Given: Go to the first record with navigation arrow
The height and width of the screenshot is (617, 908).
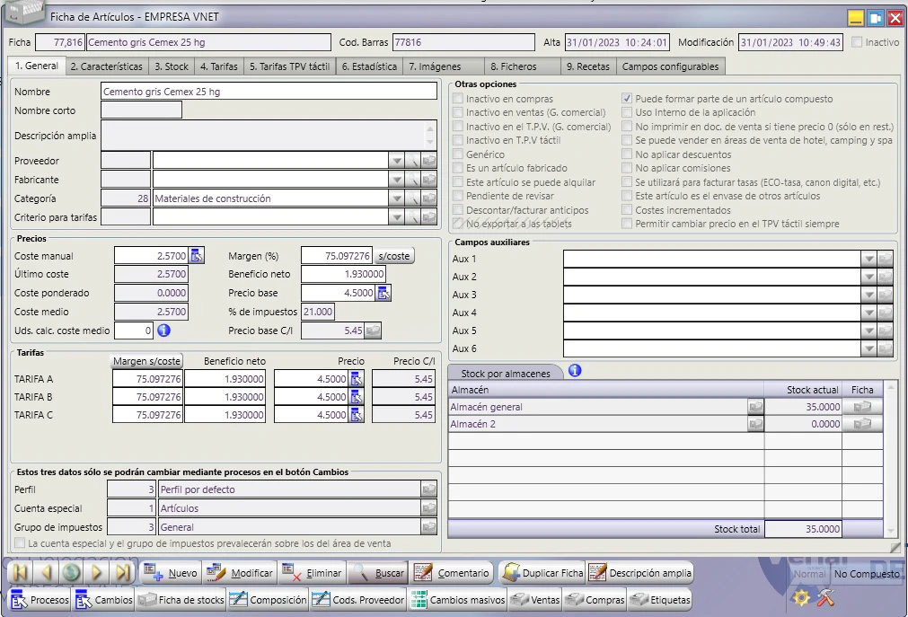Looking at the screenshot, I should [21, 573].
